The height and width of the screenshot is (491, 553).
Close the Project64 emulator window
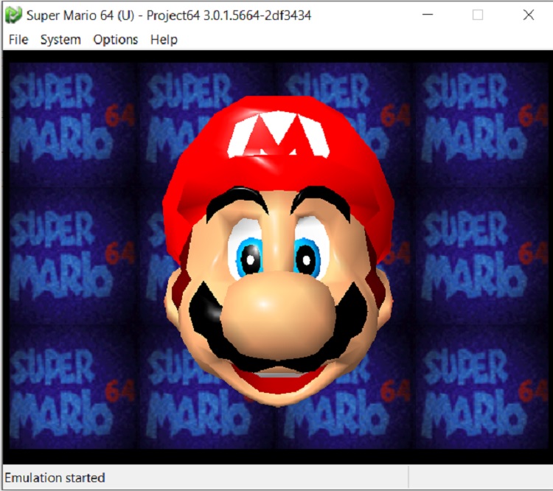click(x=528, y=15)
